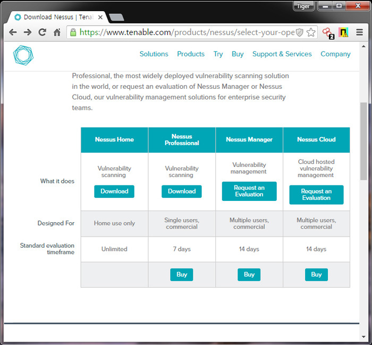Click the shield icon in address bar
The width and height of the screenshot is (372, 345).
(x=300, y=32)
